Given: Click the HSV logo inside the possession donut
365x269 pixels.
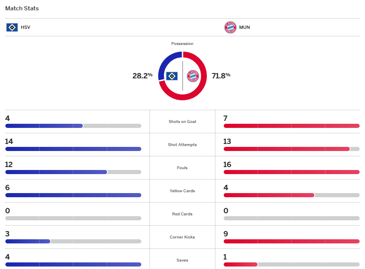Looking at the screenshot, I should click(x=172, y=76).
